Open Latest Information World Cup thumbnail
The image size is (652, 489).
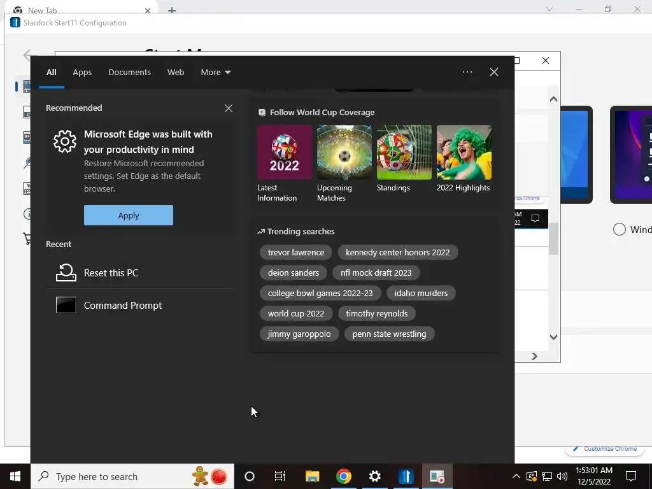[x=285, y=152]
